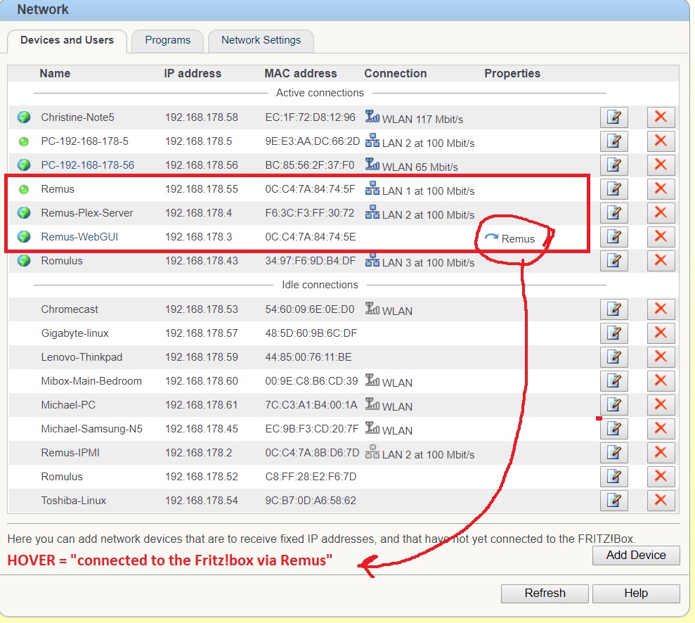695x623 pixels.
Task: Click the Connection column header
Action: [396, 74]
